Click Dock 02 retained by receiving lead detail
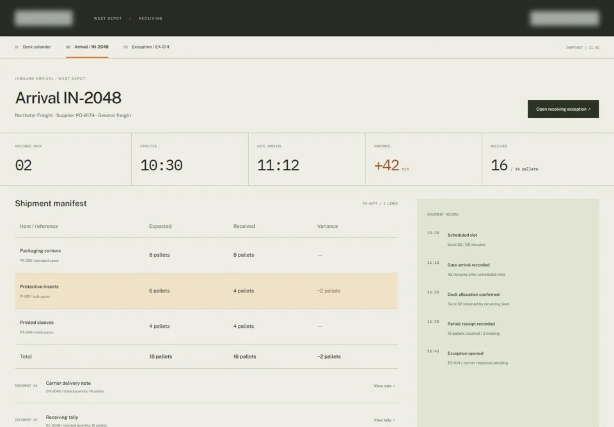614x427 pixels. [478, 304]
